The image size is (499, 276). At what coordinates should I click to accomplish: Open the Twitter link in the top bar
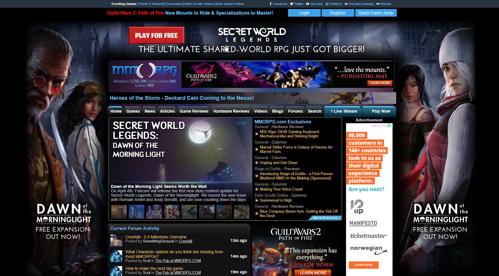tap(297, 4)
